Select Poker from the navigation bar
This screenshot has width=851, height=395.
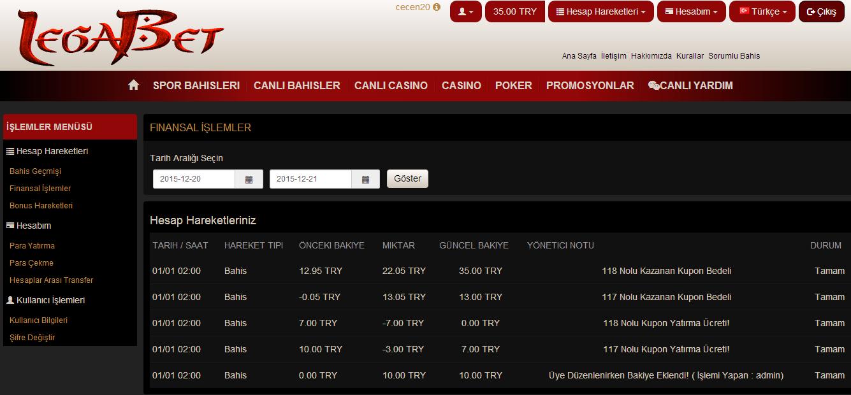[x=513, y=85]
